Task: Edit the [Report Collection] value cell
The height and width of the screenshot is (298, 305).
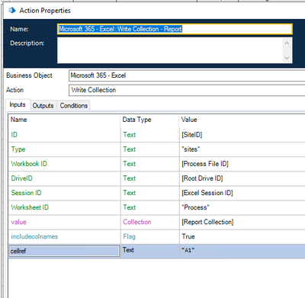Action: tap(242, 222)
